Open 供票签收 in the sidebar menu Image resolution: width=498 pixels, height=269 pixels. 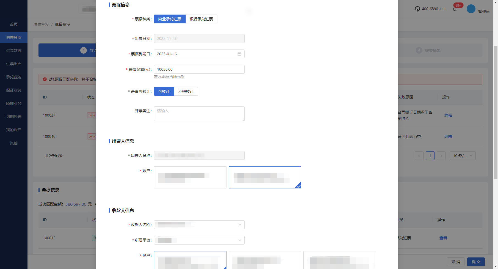(14, 51)
